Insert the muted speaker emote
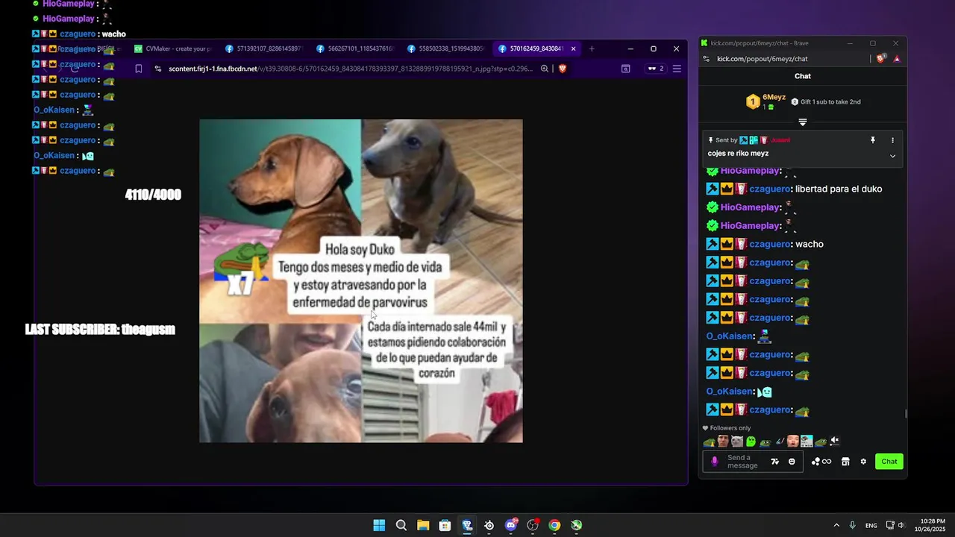This screenshot has width=955, height=537. pos(835,442)
